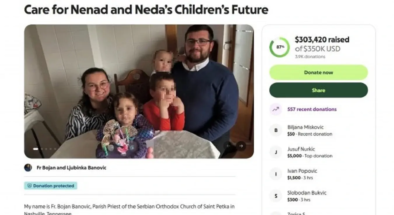This screenshot has height=215, width=394.
Task: Click the $303,420 raised amount
Action: coord(322,40)
